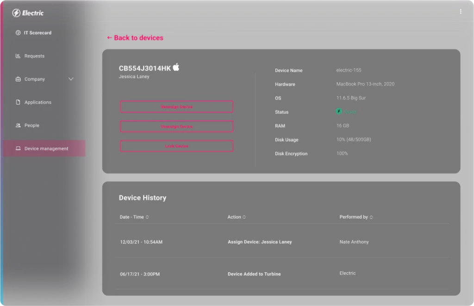Click the Electric logo in the top corner
This screenshot has width=474, height=306.
[x=26, y=13]
